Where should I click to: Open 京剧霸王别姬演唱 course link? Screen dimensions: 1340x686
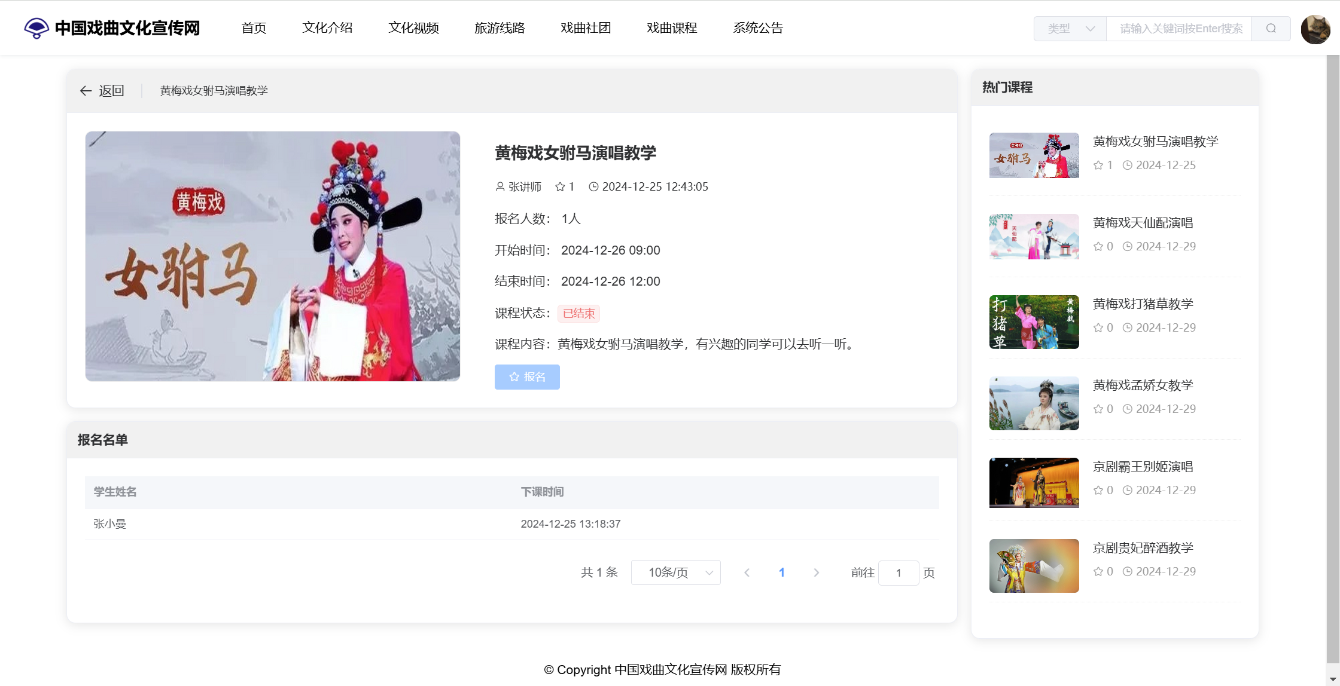coord(1143,467)
